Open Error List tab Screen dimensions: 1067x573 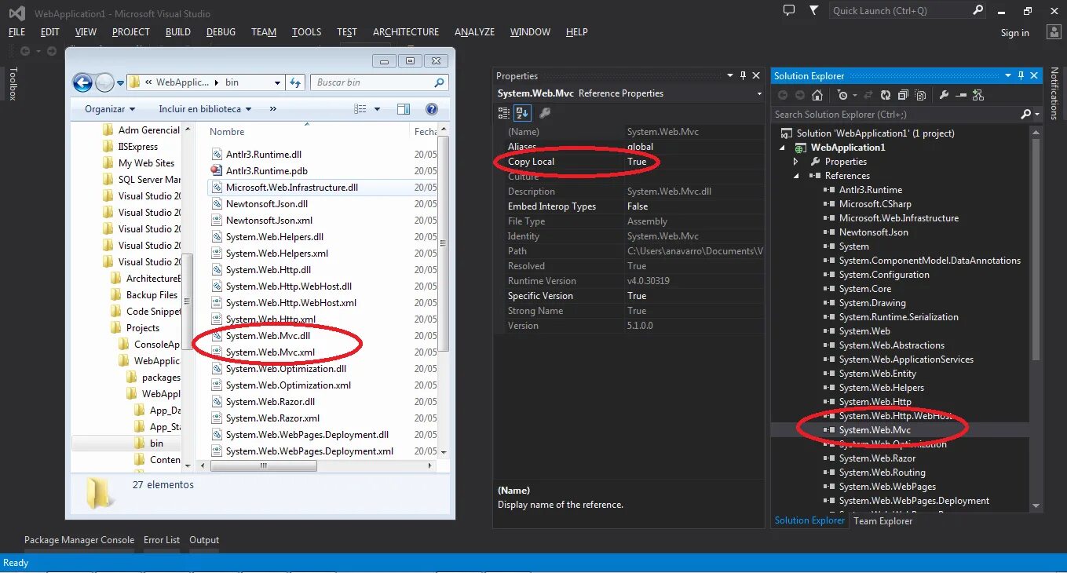(x=162, y=540)
